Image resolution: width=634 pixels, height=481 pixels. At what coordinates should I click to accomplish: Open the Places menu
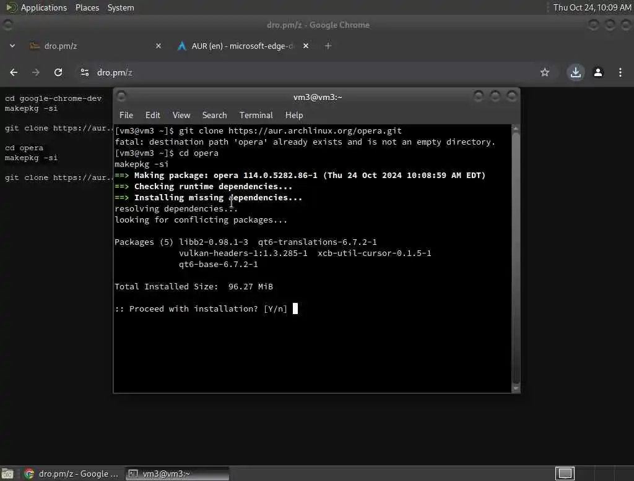[x=87, y=7]
